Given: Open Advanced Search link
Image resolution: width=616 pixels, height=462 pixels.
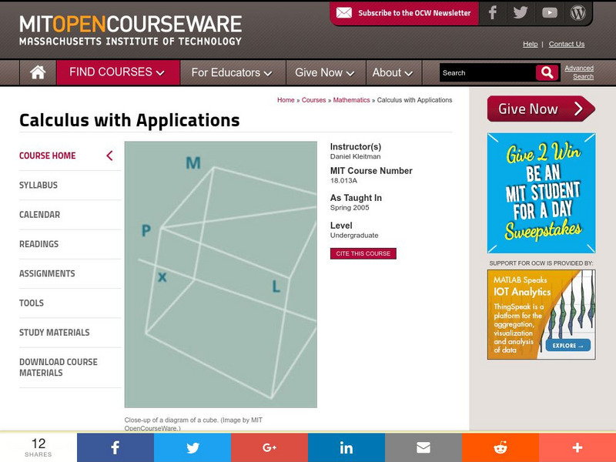Looking at the screenshot, I should click(579, 72).
